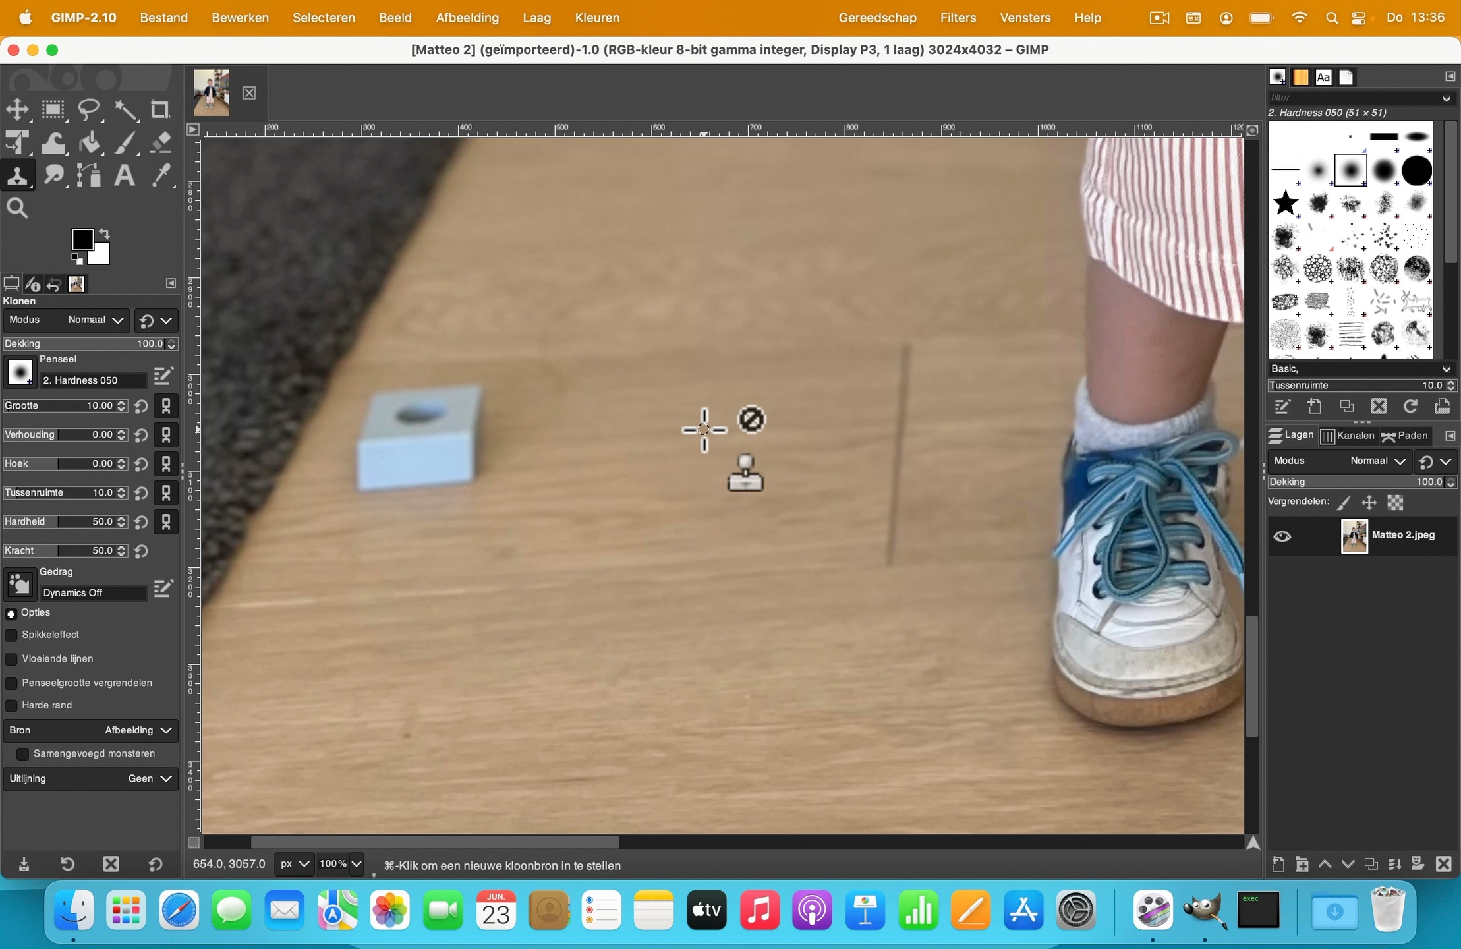Select the Text tool
The height and width of the screenshot is (949, 1461).
click(x=124, y=176)
